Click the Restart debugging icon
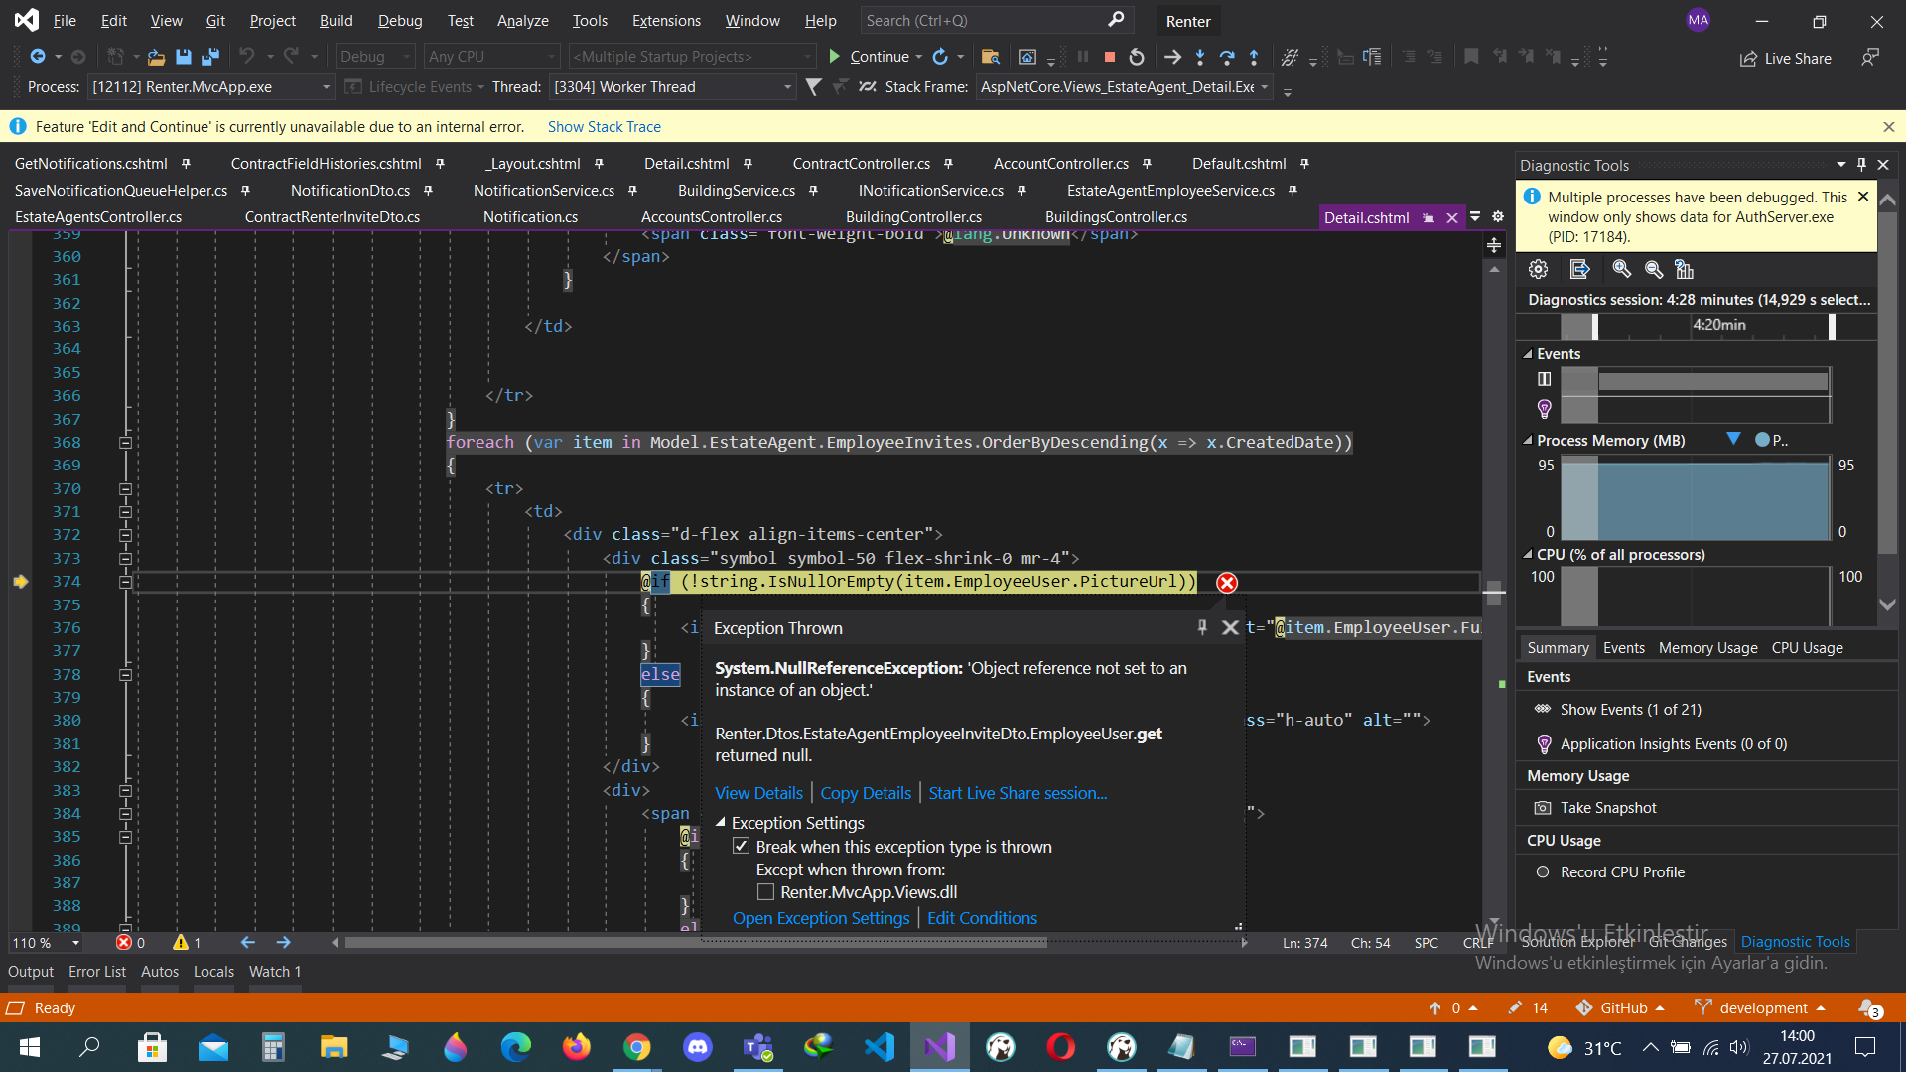 1137,57
